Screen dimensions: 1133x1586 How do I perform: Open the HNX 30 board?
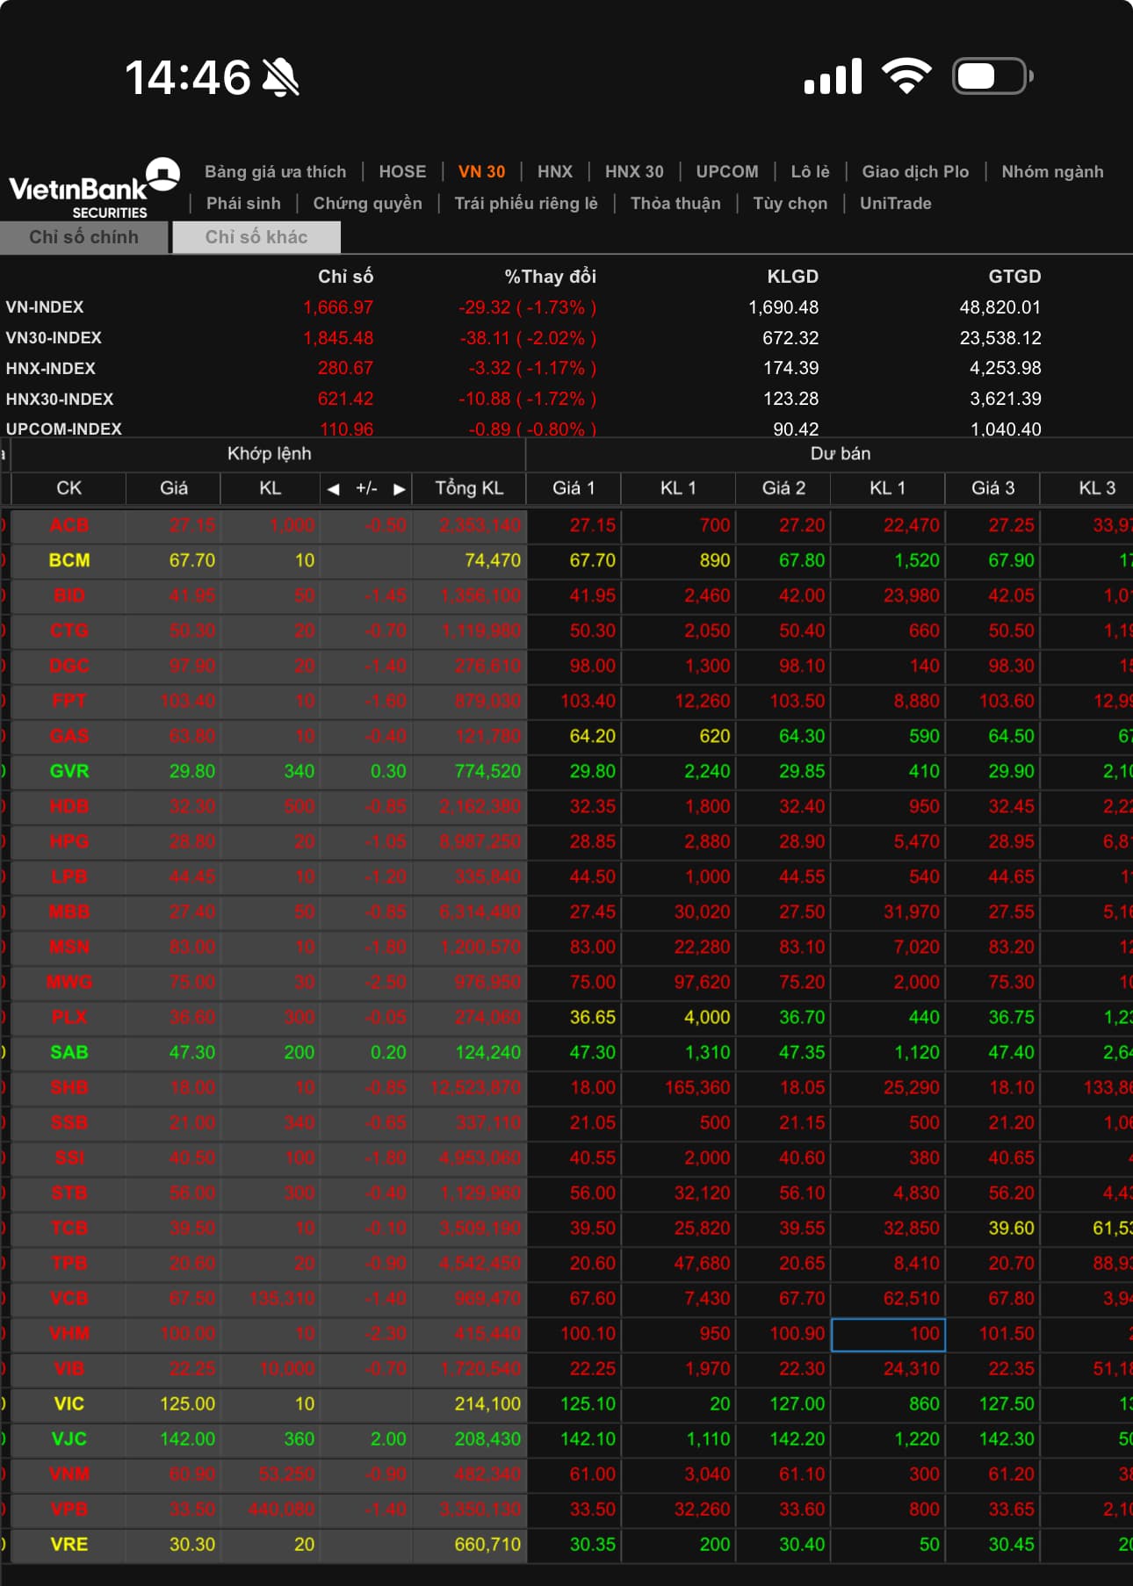633,171
